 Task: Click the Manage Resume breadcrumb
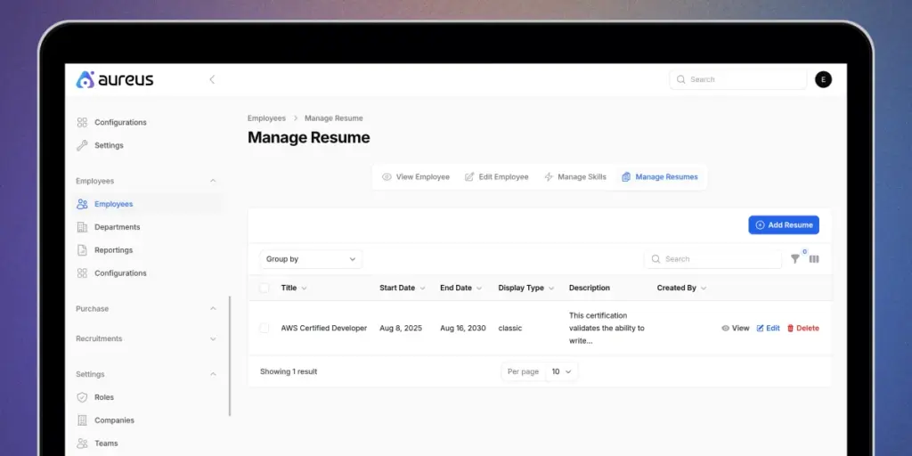pyautogui.click(x=334, y=118)
